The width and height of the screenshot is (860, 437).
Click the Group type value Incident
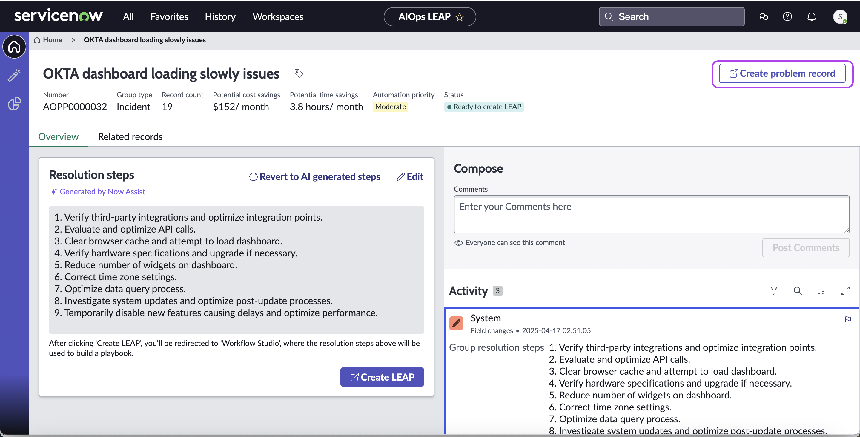(x=133, y=107)
